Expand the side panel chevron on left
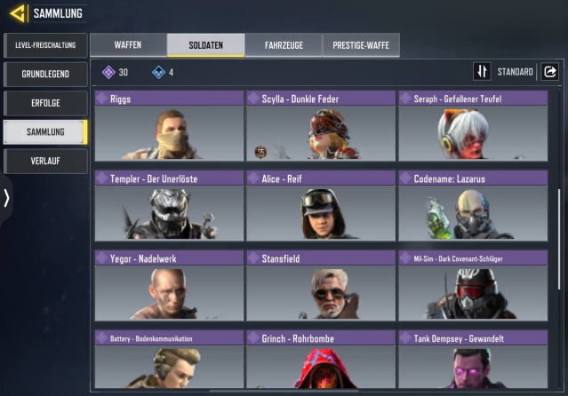 click(x=6, y=198)
